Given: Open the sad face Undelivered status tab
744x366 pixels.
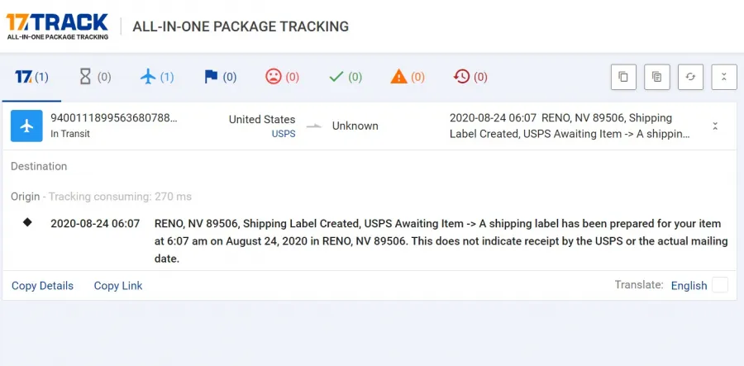Looking at the screenshot, I should coord(282,77).
